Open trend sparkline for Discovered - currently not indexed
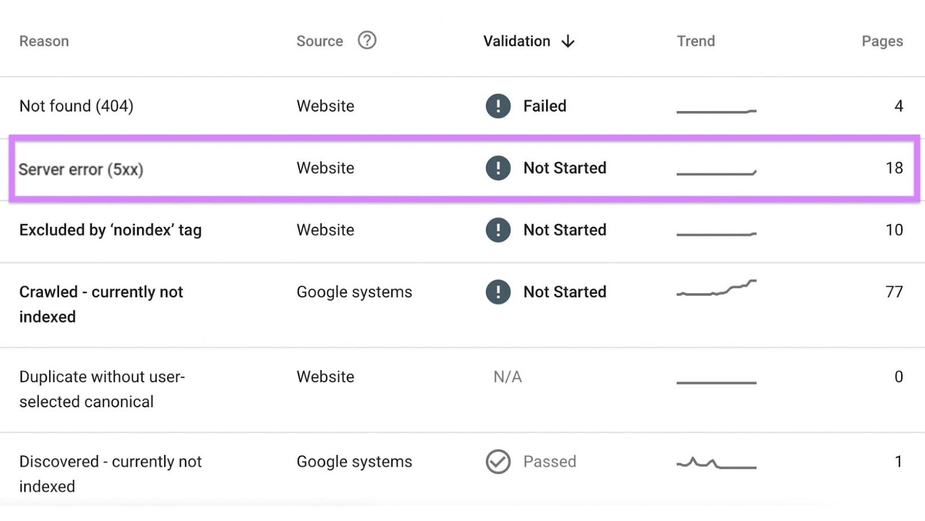This screenshot has height=521, width=925. click(716, 463)
